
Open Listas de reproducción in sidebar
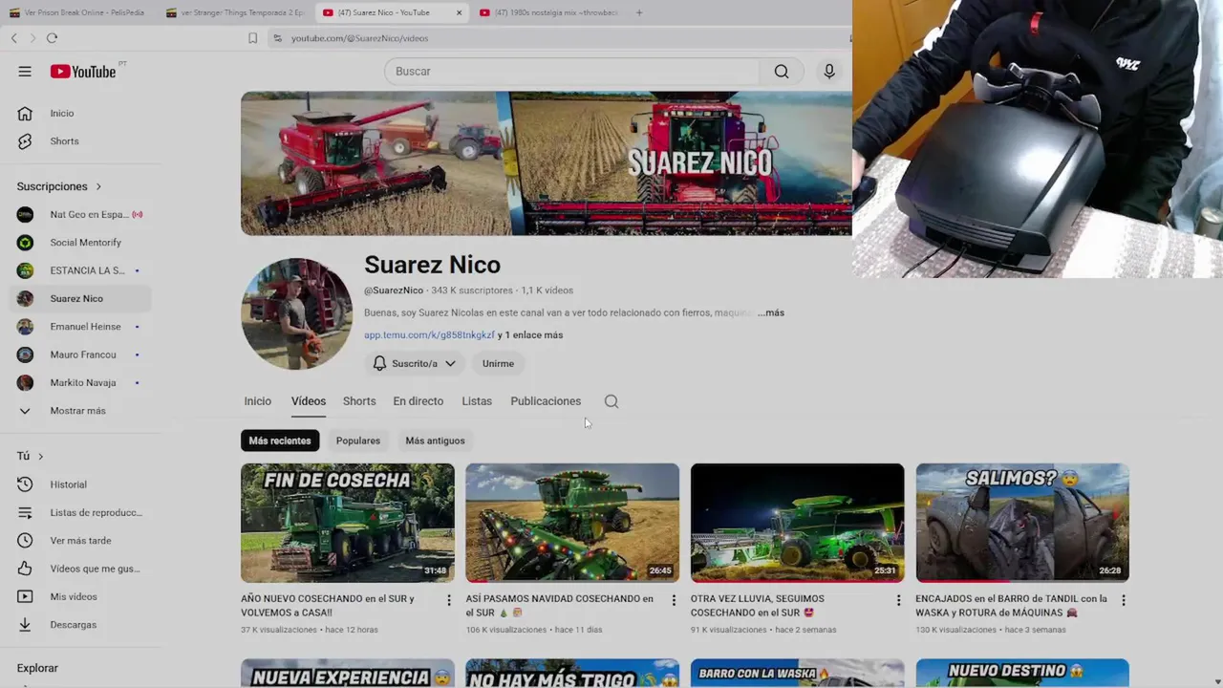click(80, 513)
